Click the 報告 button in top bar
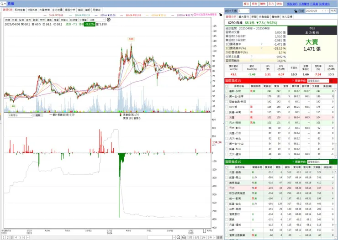This screenshot has height=240, width=338. (x=254, y=4)
